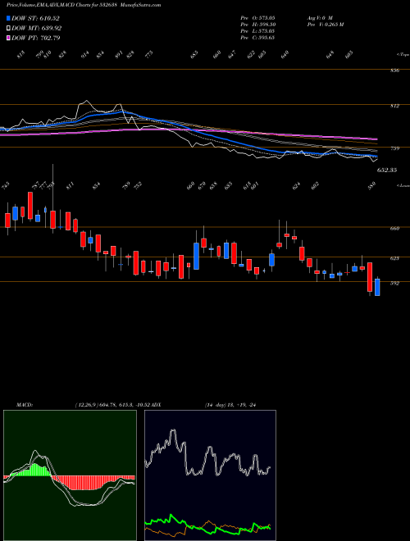The height and width of the screenshot is (541, 410).
Task: Select the 'DOW ST: 610.52' legend text
Action: (35, 18)
